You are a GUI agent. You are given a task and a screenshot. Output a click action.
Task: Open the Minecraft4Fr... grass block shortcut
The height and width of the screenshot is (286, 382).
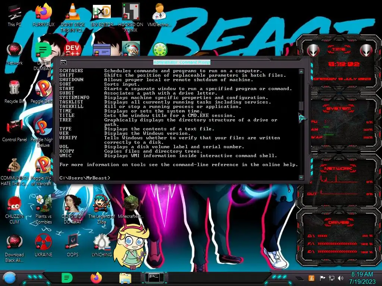131,207
